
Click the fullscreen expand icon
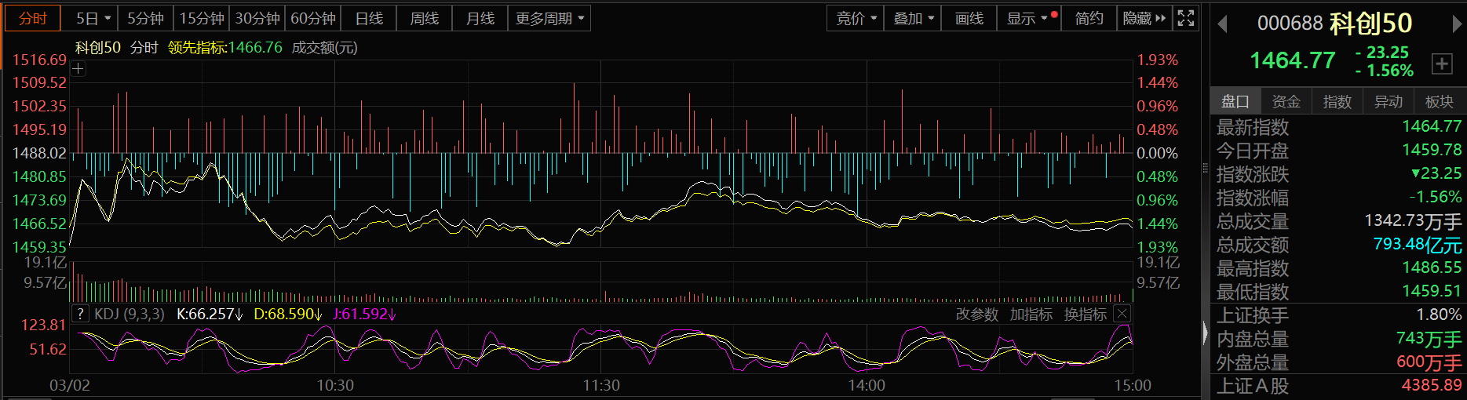click(1186, 18)
